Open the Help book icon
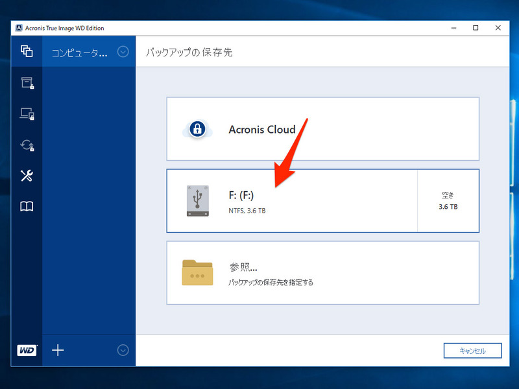 [27, 206]
